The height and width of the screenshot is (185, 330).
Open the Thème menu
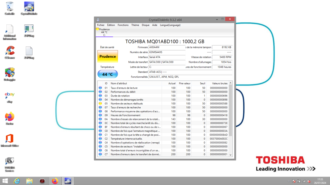tap(135, 25)
